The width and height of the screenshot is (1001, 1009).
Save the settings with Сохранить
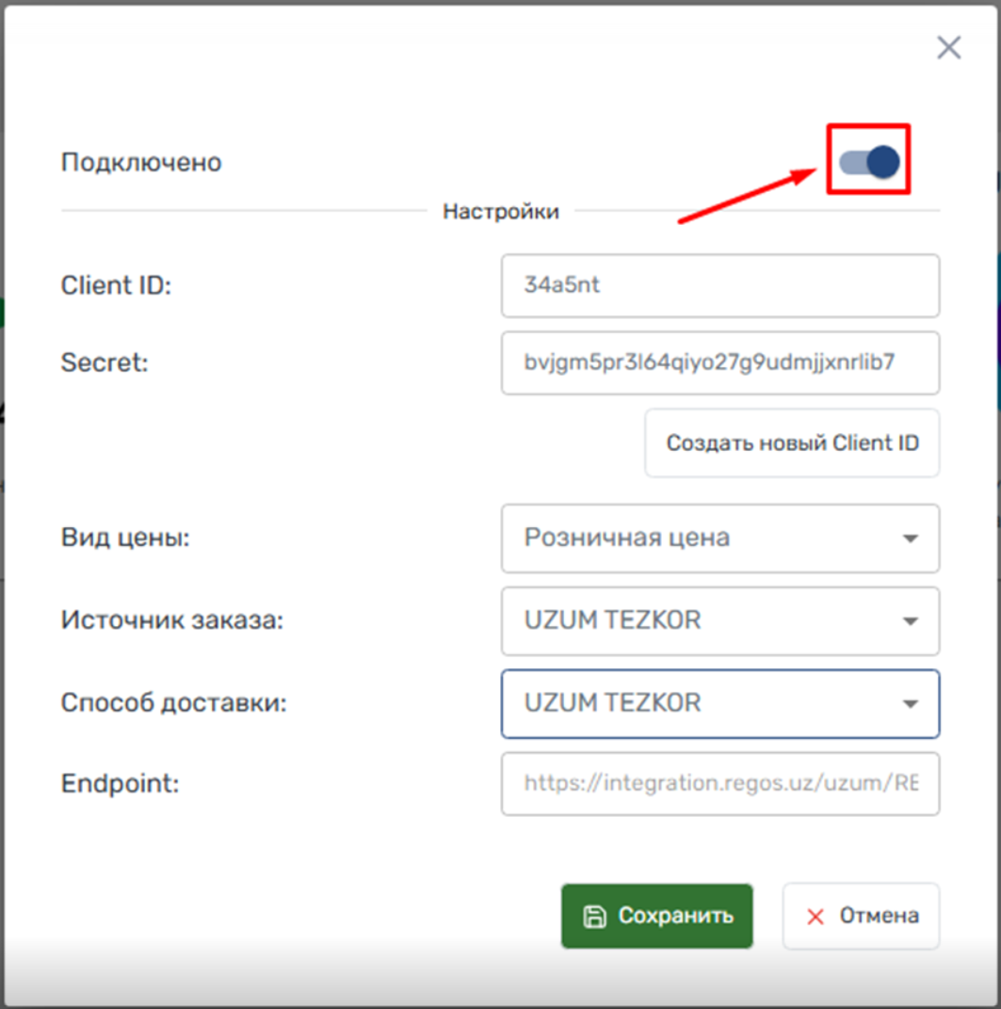tap(657, 916)
